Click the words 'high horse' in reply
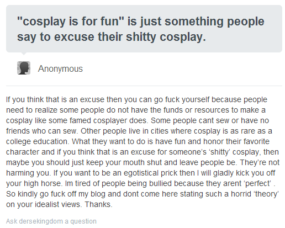The height and width of the screenshot is (228, 285). 42,183
